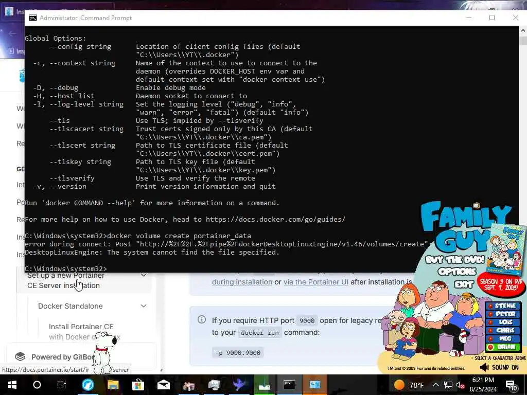Click the info icon beside HTTP port note
The width and height of the screenshot is (527, 395).
[x=202, y=319]
